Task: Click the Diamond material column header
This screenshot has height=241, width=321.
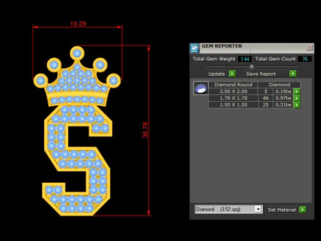Action: coord(280,84)
